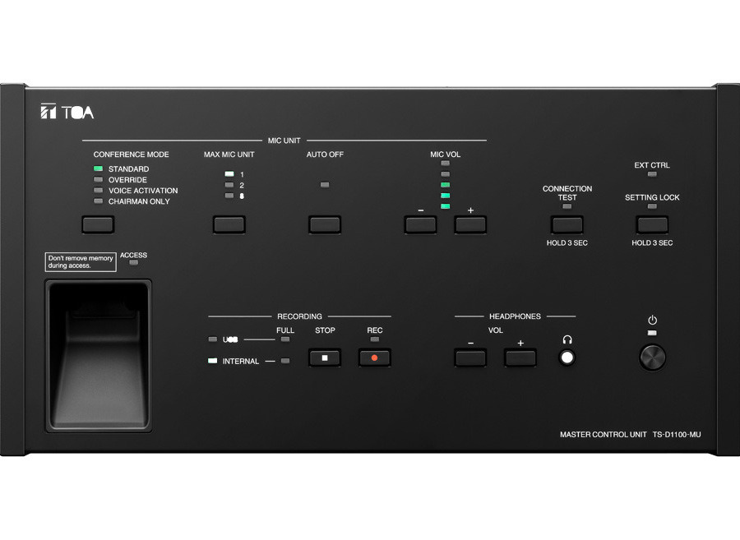Click the power indicator LED
This screenshot has width=740, height=540.
click(652, 333)
